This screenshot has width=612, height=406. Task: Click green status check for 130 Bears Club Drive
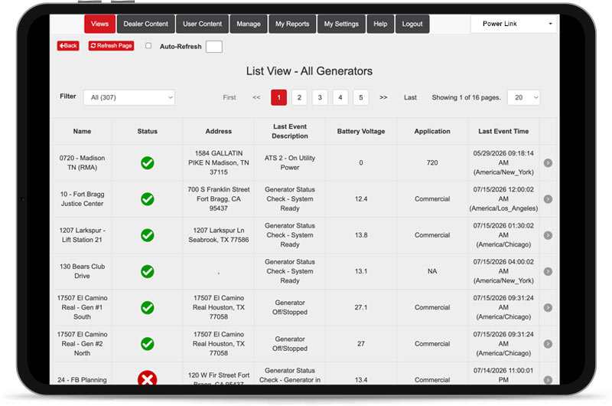[147, 271]
